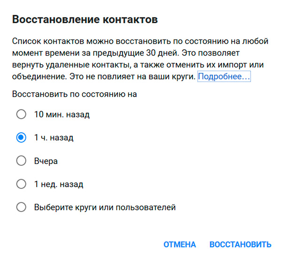This screenshot has height=260, width=282.
Task: Click the "Восстановление контактов" dialog title
Action: click(x=85, y=20)
